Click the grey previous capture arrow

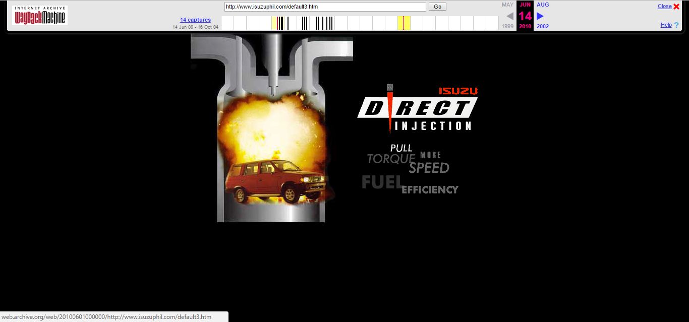pyautogui.click(x=510, y=16)
